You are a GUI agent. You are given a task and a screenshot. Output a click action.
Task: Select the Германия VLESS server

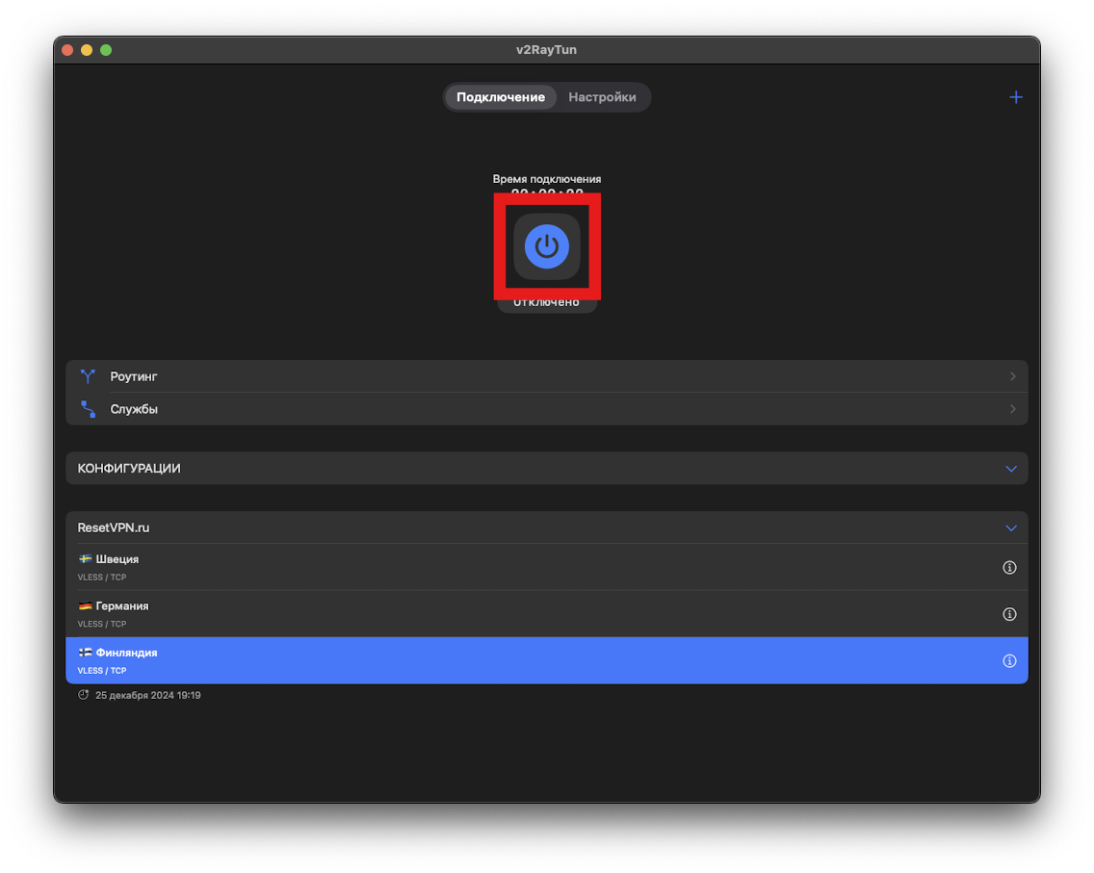(482, 614)
